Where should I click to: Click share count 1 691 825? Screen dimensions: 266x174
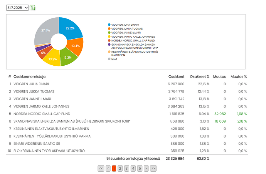tap(177, 114)
